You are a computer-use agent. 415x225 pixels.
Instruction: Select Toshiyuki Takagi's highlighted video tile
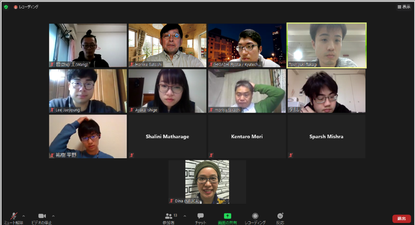tap(327, 45)
